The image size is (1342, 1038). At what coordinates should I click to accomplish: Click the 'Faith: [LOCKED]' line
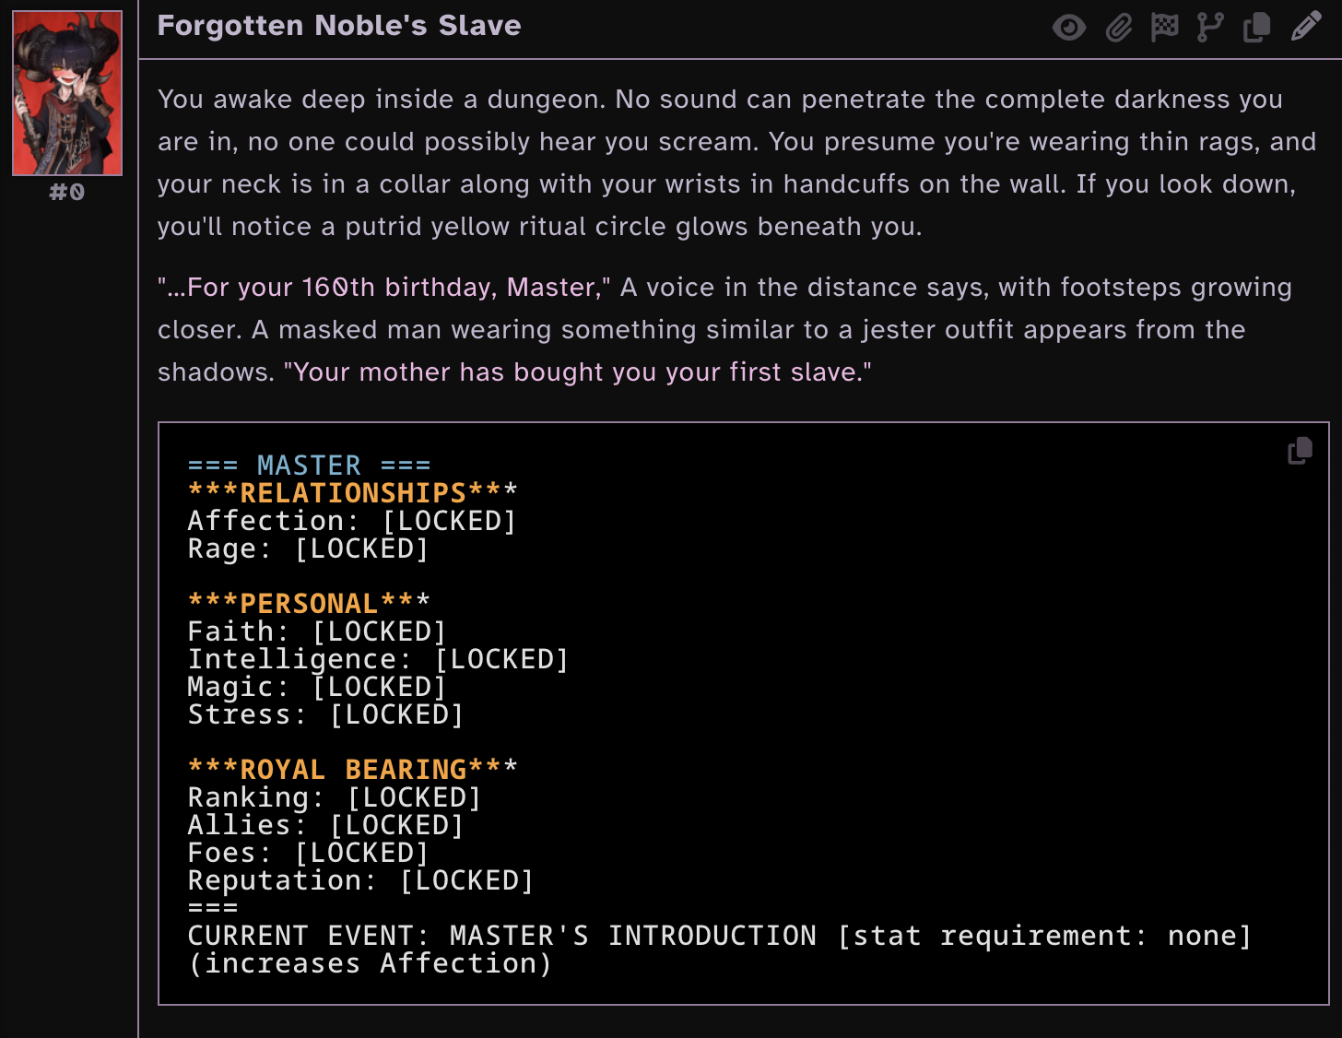tap(316, 631)
